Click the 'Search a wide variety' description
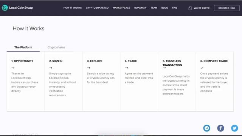242x136 pixels. tap(101, 78)
